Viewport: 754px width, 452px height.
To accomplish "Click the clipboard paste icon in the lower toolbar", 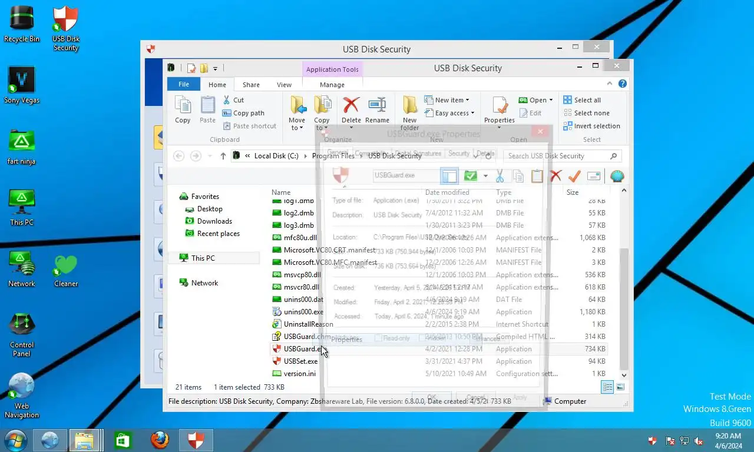I will tap(537, 176).
